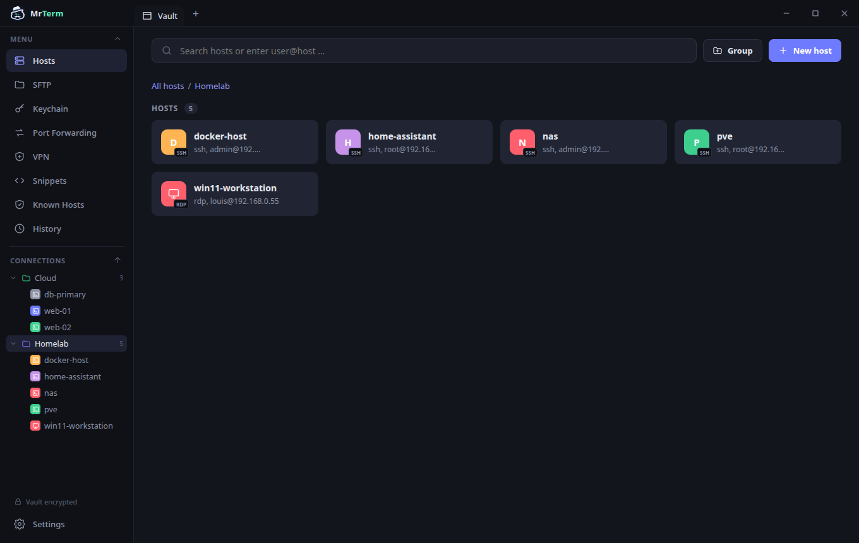
Task: Click the green P avatar of pve
Action: pos(697,142)
